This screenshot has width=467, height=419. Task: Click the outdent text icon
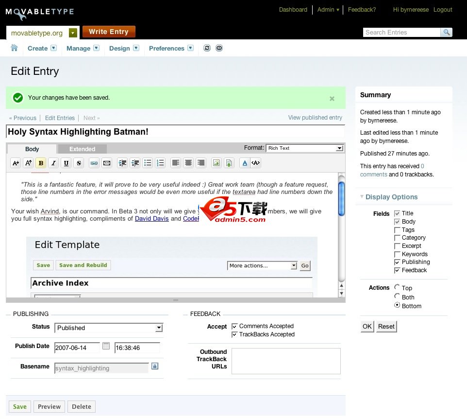point(135,163)
